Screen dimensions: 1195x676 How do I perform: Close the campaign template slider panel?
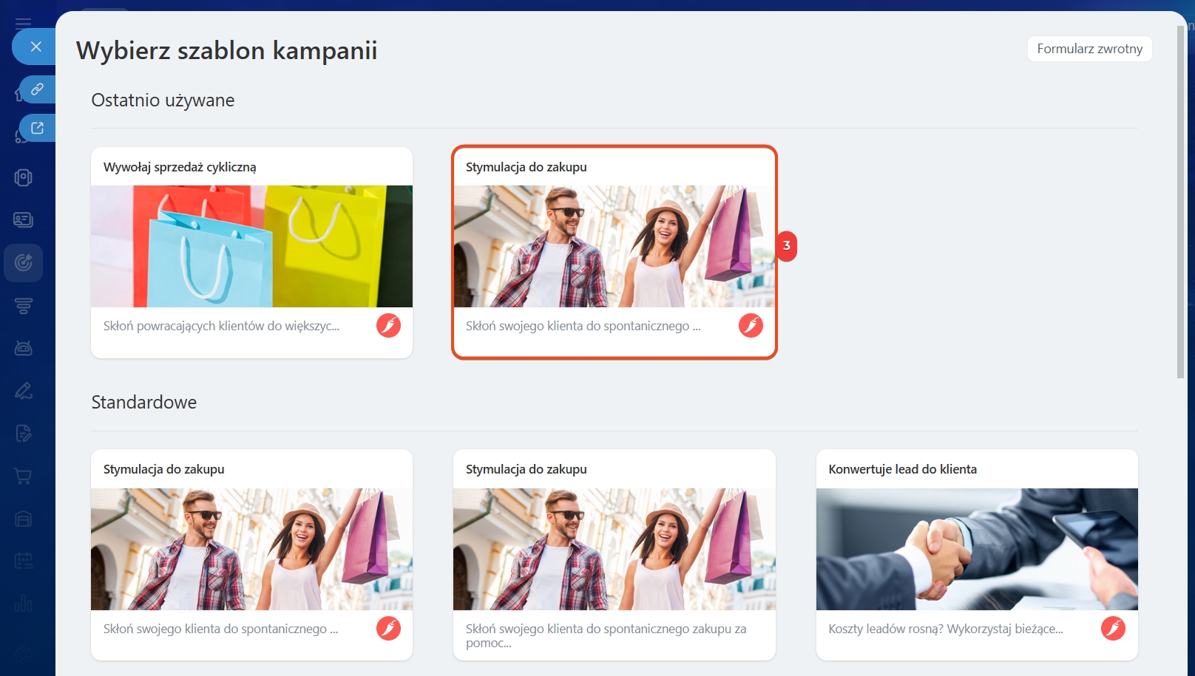point(35,47)
